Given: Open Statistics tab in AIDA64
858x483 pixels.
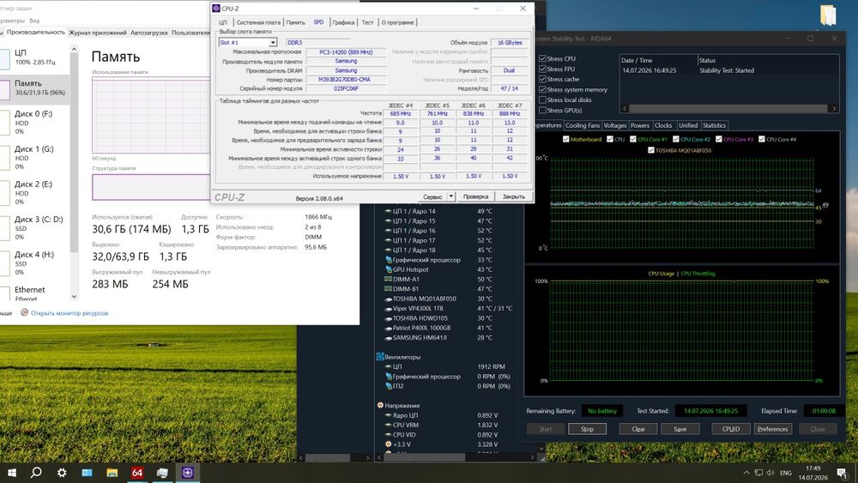Looking at the screenshot, I should (x=714, y=125).
